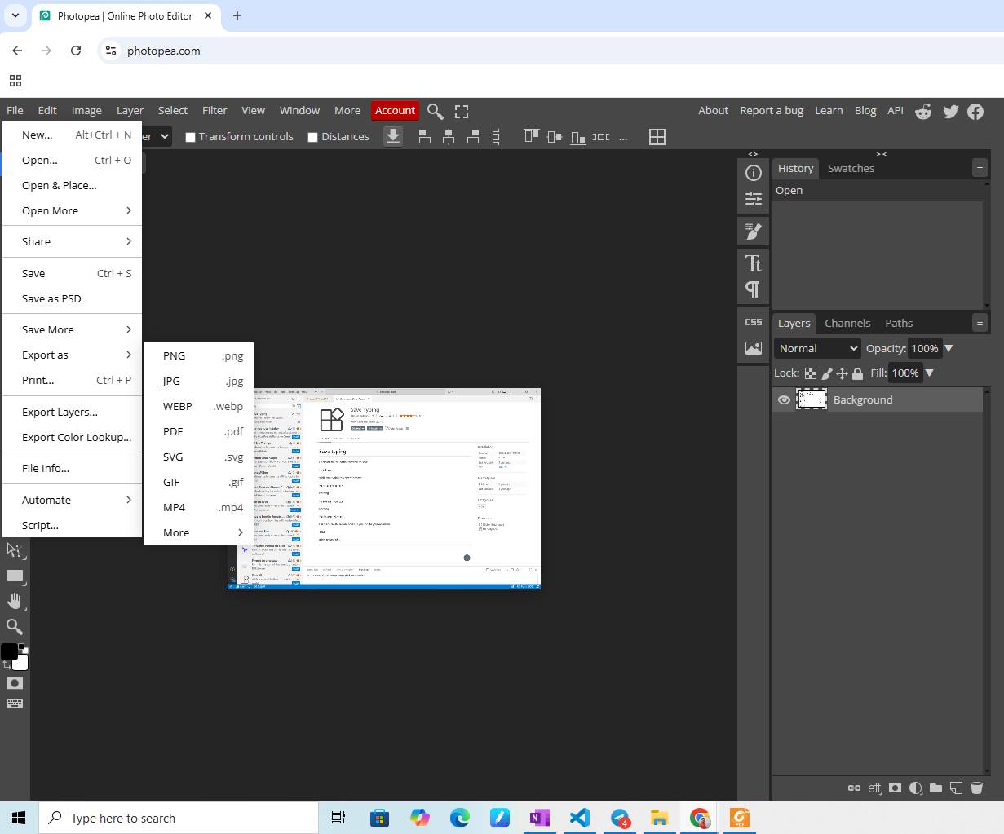Align horizontal centers icon

pyautogui.click(x=449, y=137)
